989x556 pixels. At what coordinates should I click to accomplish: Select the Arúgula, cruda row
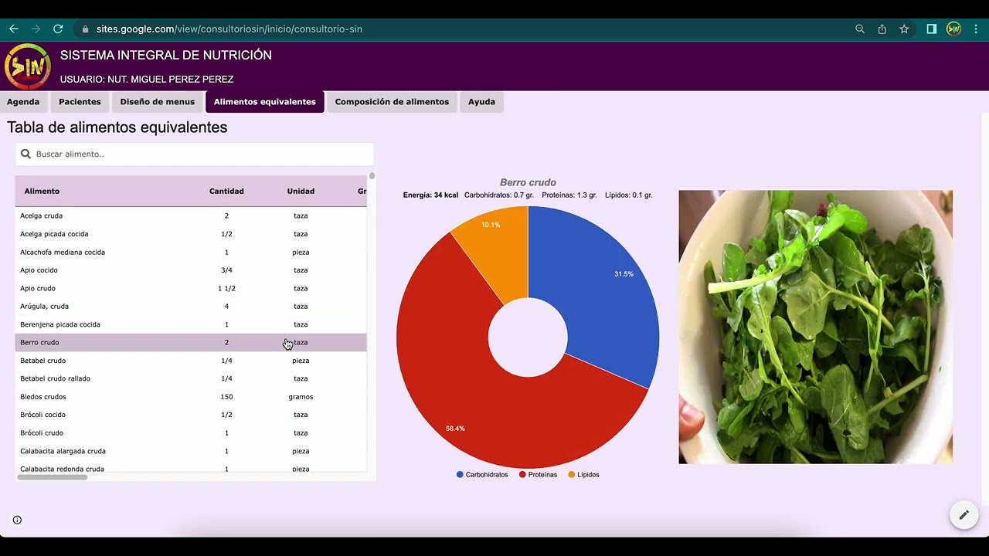[191, 307]
